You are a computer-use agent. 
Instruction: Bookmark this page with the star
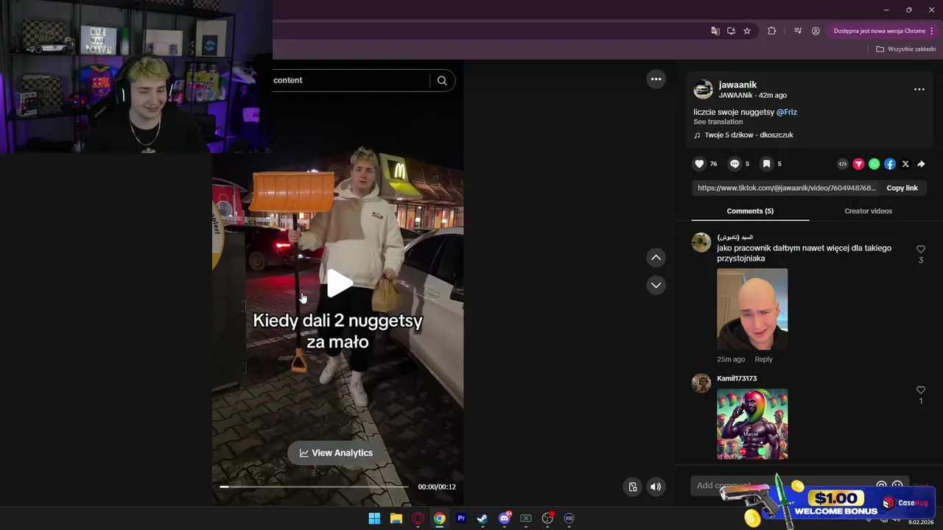coord(747,31)
